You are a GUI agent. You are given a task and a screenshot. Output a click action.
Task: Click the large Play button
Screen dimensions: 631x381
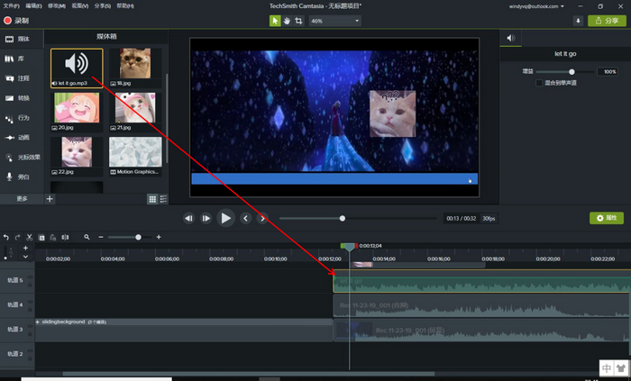[x=225, y=218]
